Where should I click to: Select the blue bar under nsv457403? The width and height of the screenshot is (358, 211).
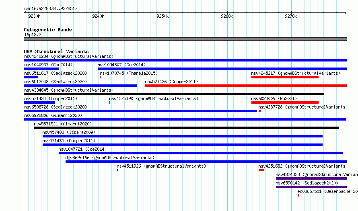pyautogui.click(x=183, y=136)
